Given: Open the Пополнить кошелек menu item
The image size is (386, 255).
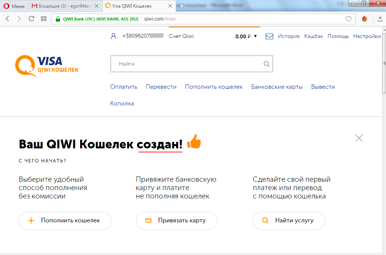Looking at the screenshot, I should pyautogui.click(x=214, y=87).
